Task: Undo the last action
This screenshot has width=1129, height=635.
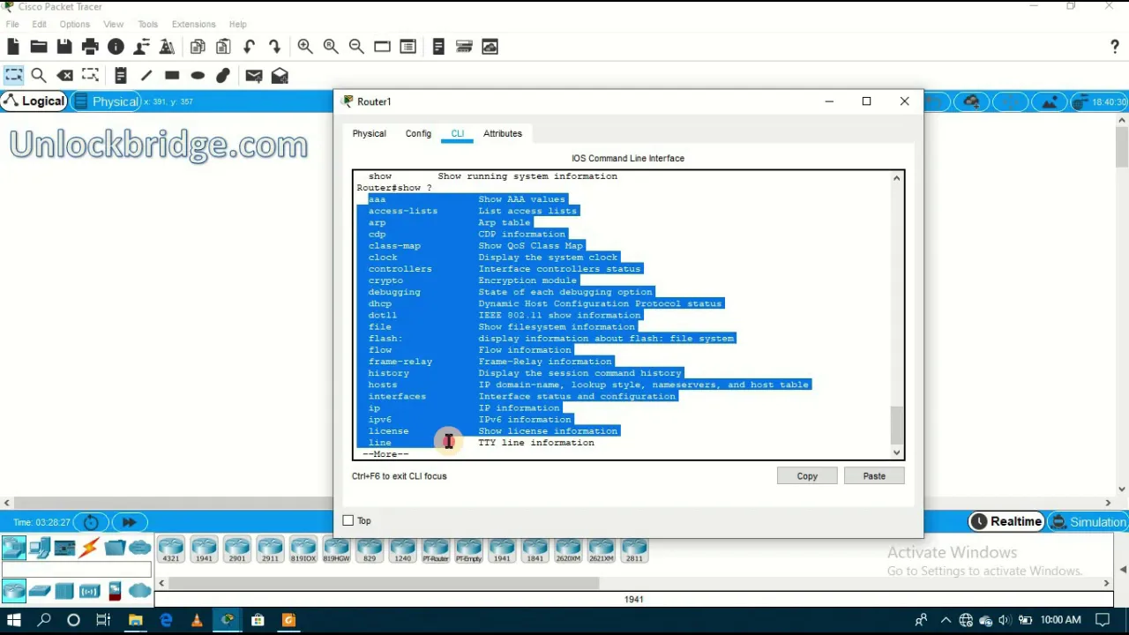Action: [x=249, y=47]
